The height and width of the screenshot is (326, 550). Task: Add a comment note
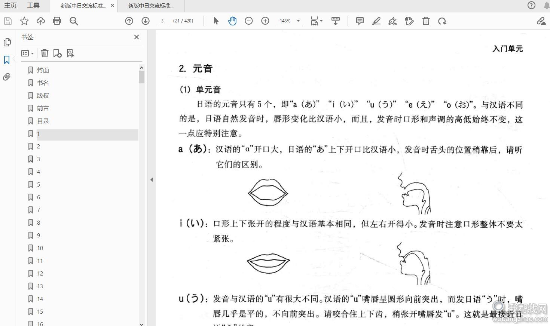(x=360, y=21)
